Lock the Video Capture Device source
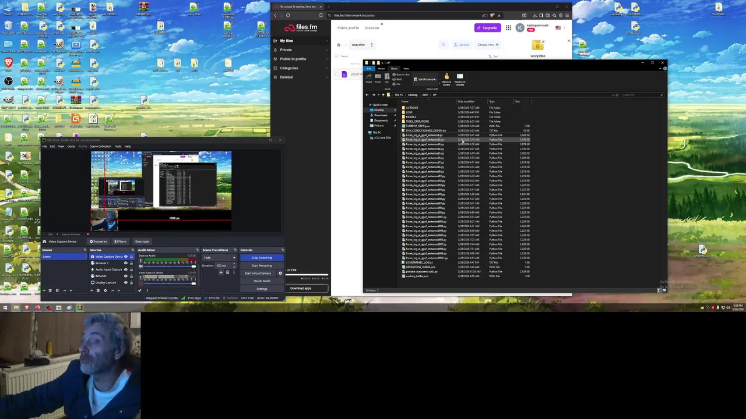The image size is (746, 419). pyautogui.click(x=131, y=257)
